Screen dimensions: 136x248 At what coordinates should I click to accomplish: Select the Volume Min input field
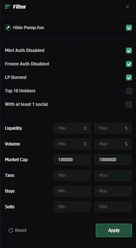point(72,144)
